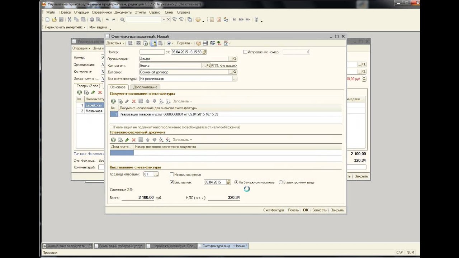
Task: Open the Calendar icon in main toolbar
Action: click(x=219, y=19)
